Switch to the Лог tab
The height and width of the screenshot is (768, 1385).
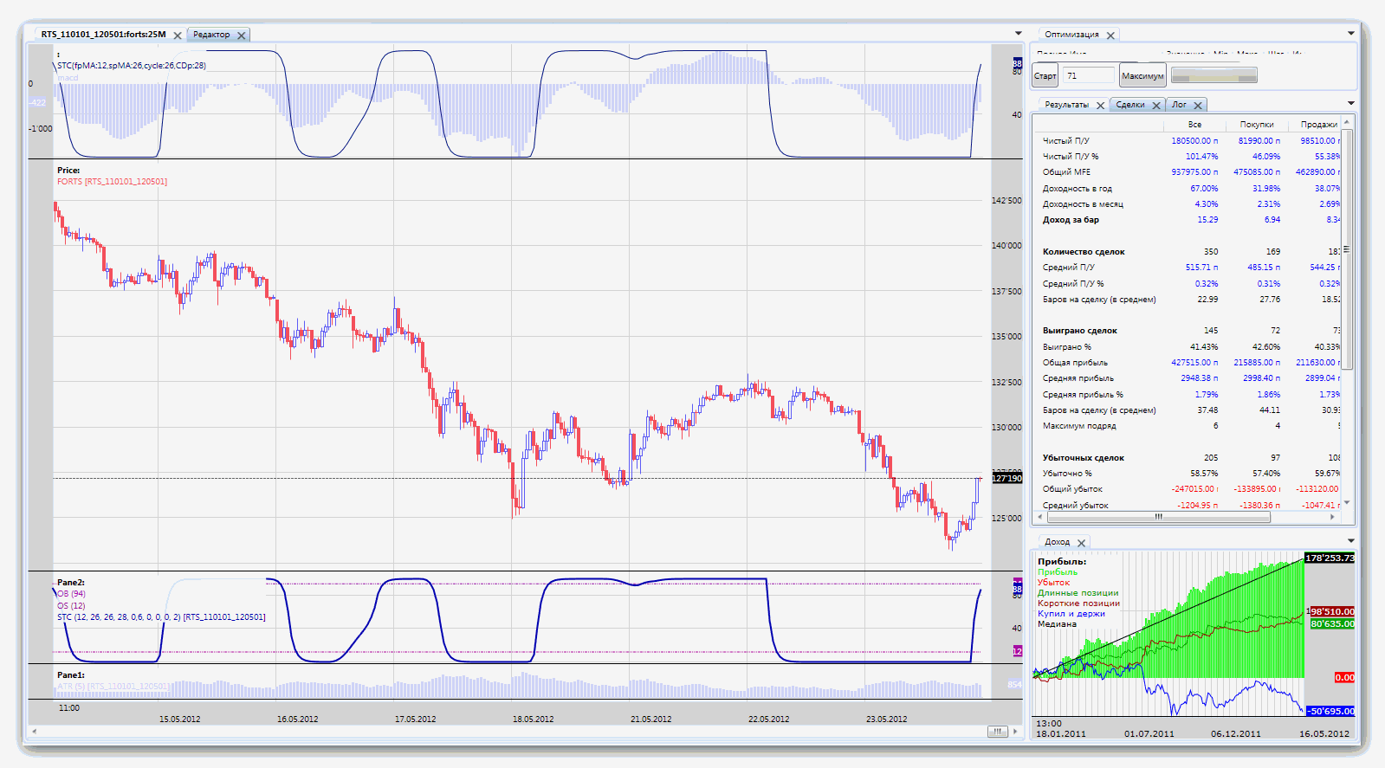pyautogui.click(x=1179, y=105)
